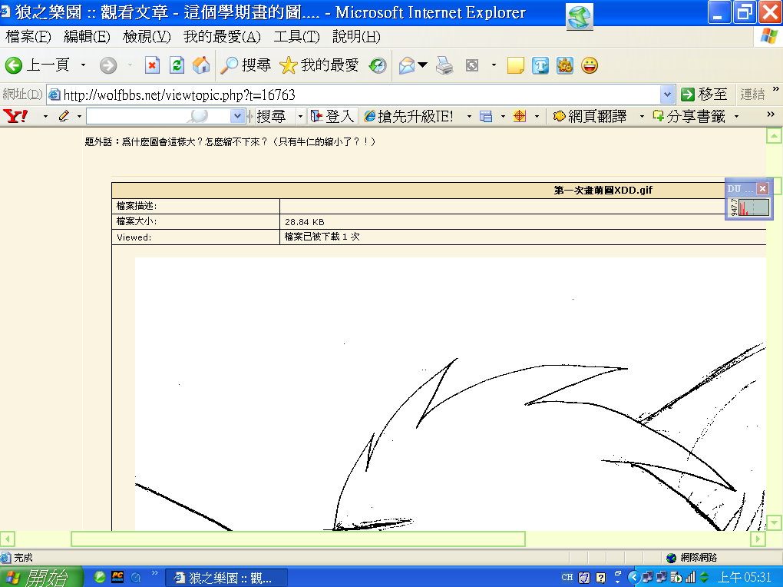783x587 pixels.
Task: Go to the Home page icon
Action: (x=201, y=66)
